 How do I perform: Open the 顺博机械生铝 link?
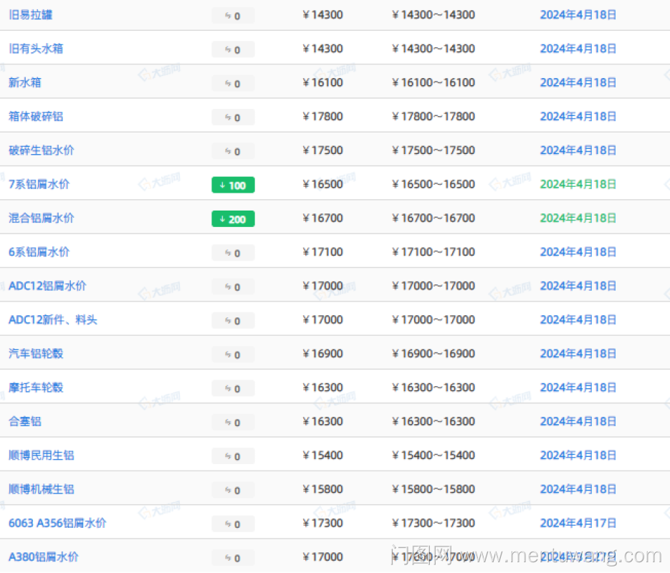tap(41, 489)
